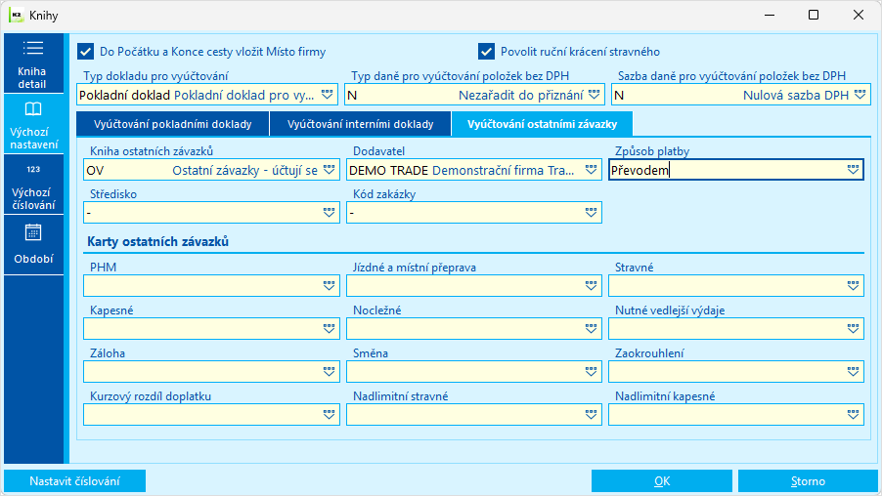Open the Zaokrouhlení dropdown
The height and width of the screenshot is (496, 882).
point(853,371)
